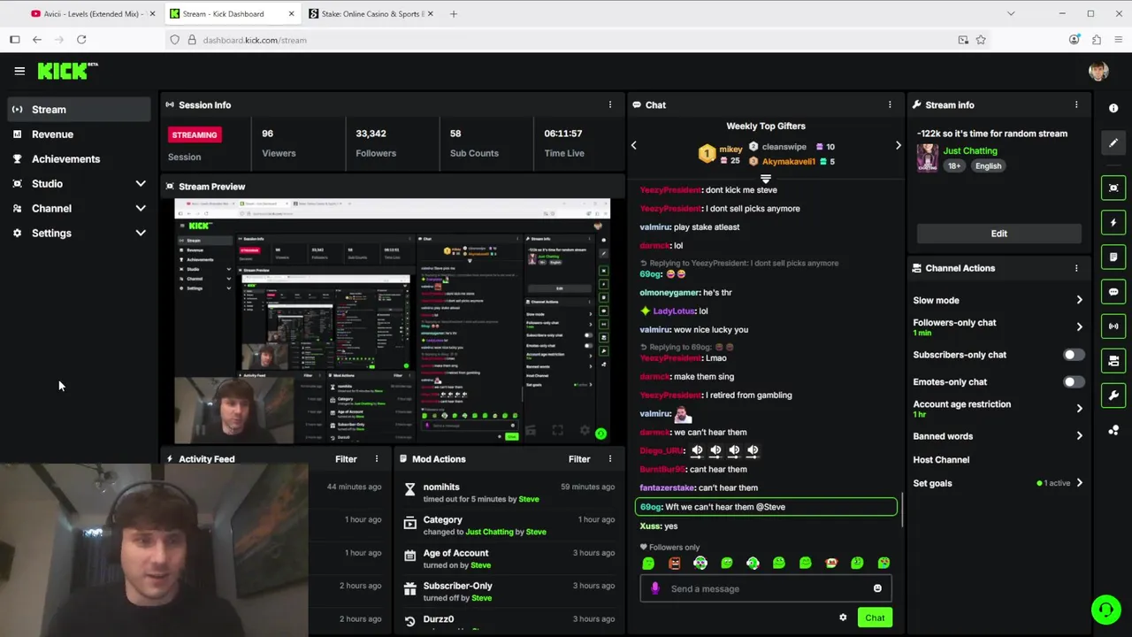The height and width of the screenshot is (637, 1132).
Task: Open Stream info three-dot menu
Action: click(1076, 104)
